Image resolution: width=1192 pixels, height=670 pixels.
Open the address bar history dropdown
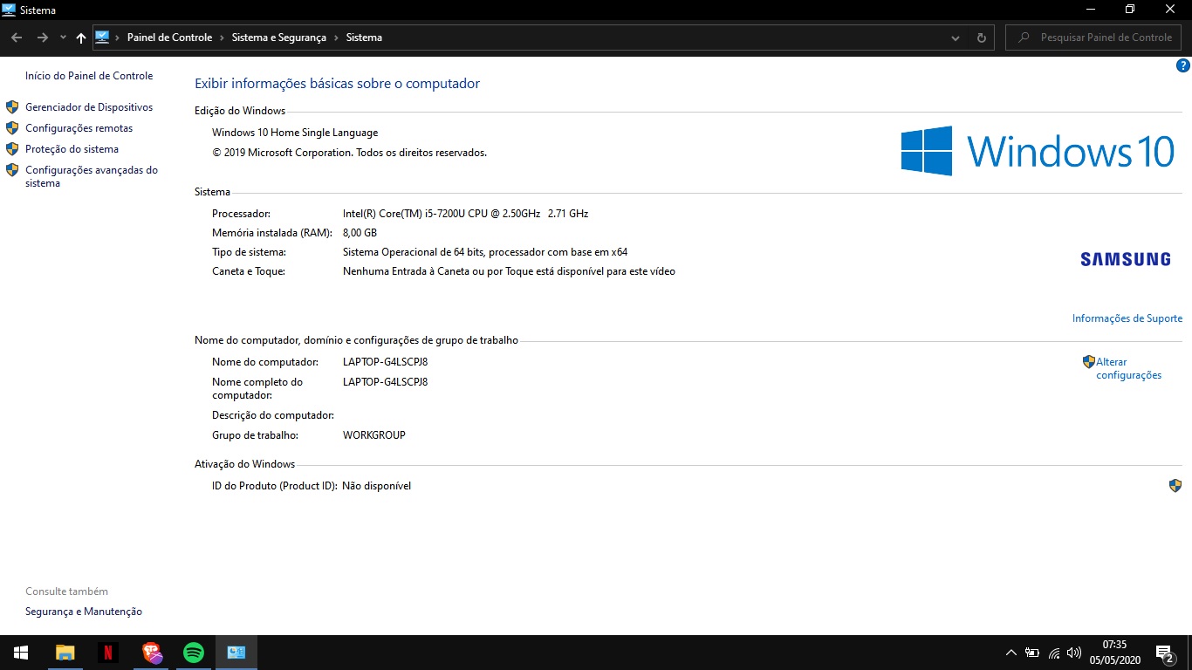pyautogui.click(x=956, y=38)
